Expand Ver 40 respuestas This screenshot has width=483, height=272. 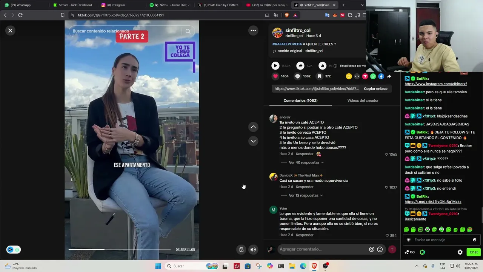[306, 162]
